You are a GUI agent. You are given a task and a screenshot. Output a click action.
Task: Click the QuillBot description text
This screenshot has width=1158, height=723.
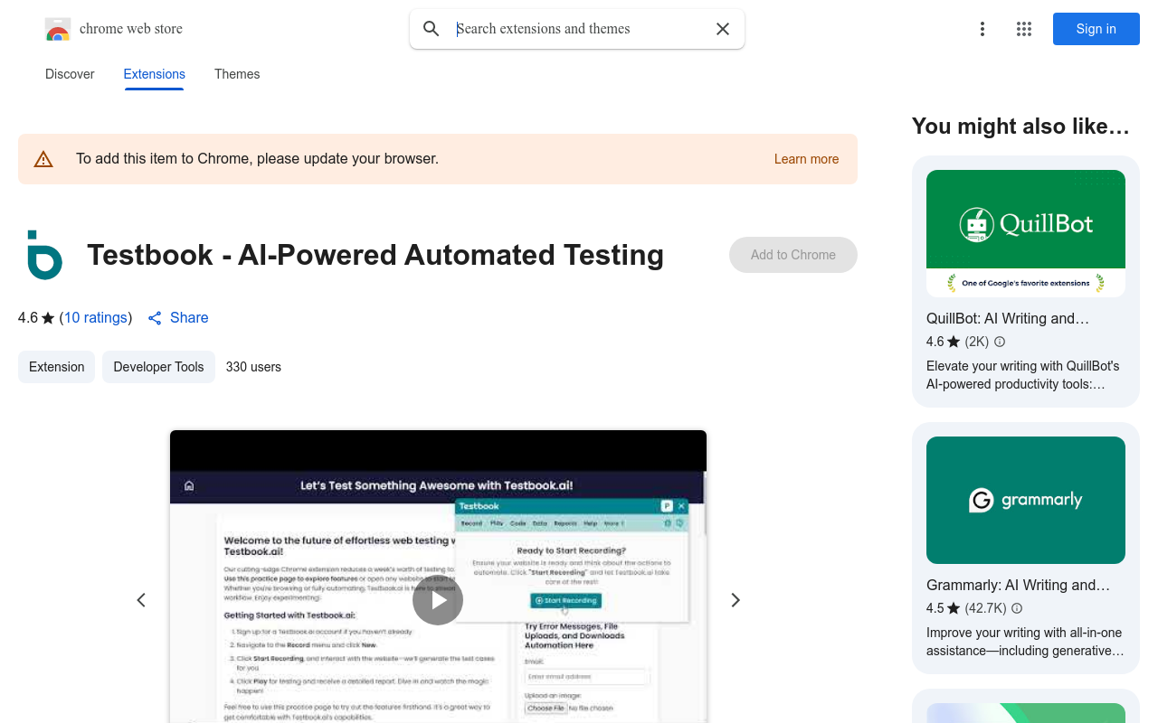coord(1023,375)
